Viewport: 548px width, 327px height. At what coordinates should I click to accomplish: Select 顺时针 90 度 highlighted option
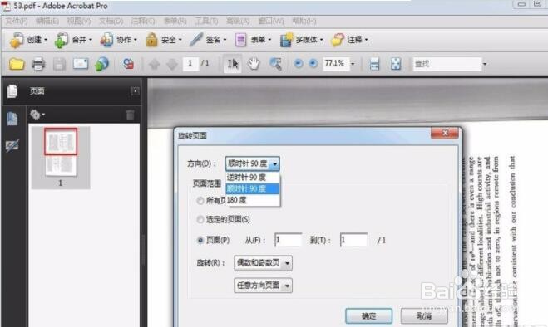(x=252, y=188)
